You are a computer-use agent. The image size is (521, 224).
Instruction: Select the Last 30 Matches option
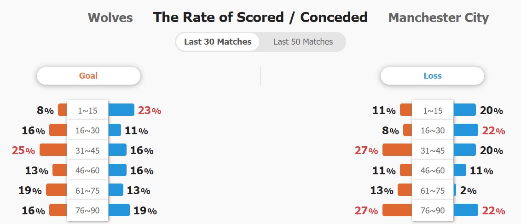point(218,42)
